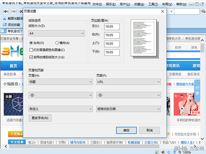This screenshot has width=206, height=154.
Task: Click the zoom magnifier icon in status bar
Action: pyautogui.click(x=180, y=152)
